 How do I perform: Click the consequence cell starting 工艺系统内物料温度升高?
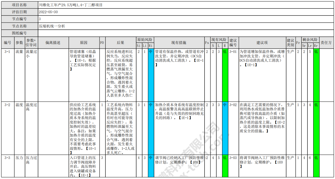pyautogui.click(x=120, y=128)
